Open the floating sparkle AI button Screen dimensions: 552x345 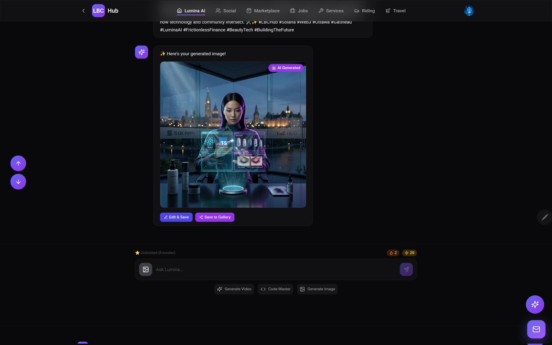535,304
